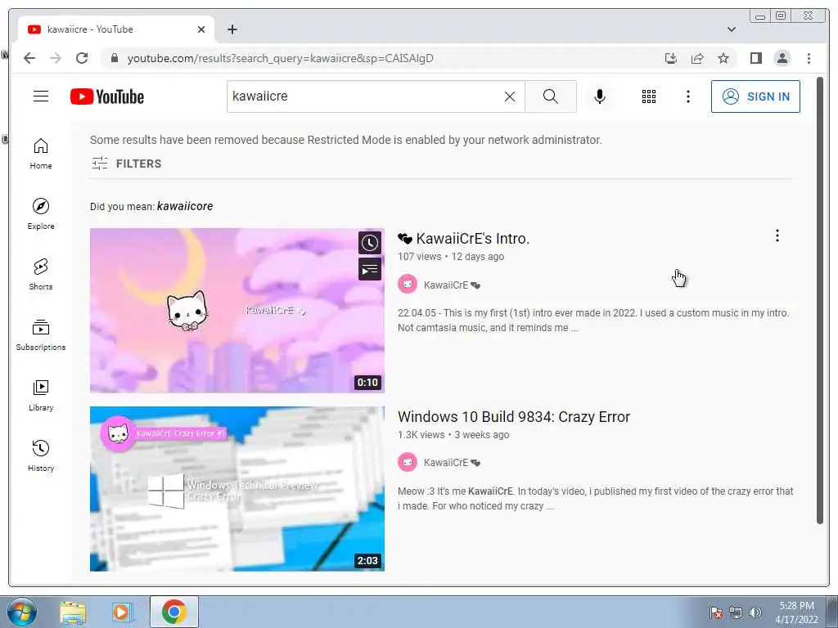Open the Windows Start menu
Viewport: 838px width, 628px height.
coord(22,612)
